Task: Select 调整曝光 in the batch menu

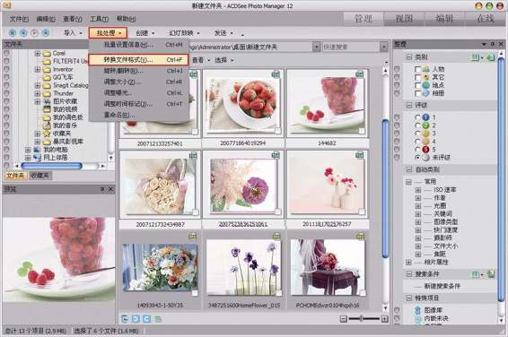Action: pos(138,93)
